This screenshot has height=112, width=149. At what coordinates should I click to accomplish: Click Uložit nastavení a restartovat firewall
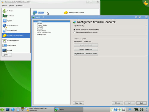click(x=86, y=54)
